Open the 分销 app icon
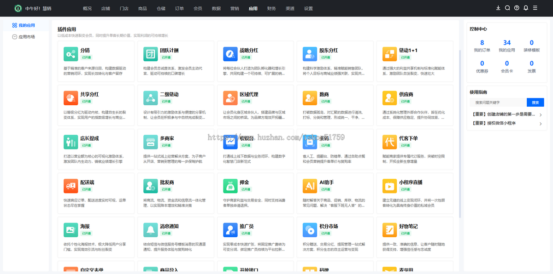The width and height of the screenshot is (553, 274). [x=71, y=54]
